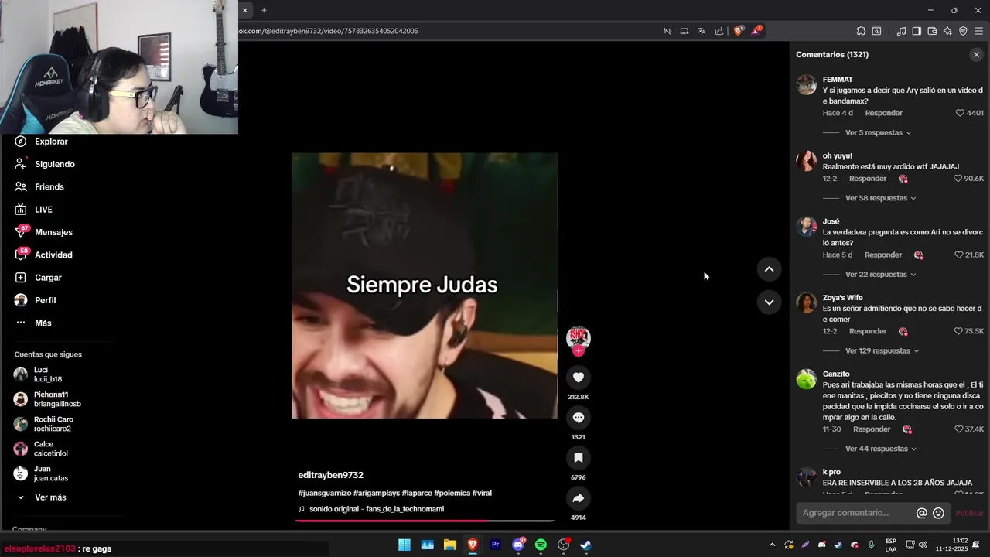The width and height of the screenshot is (990, 557).
Task: Expand Ver 5 respuestas under FEMMAT
Action: tap(878, 132)
